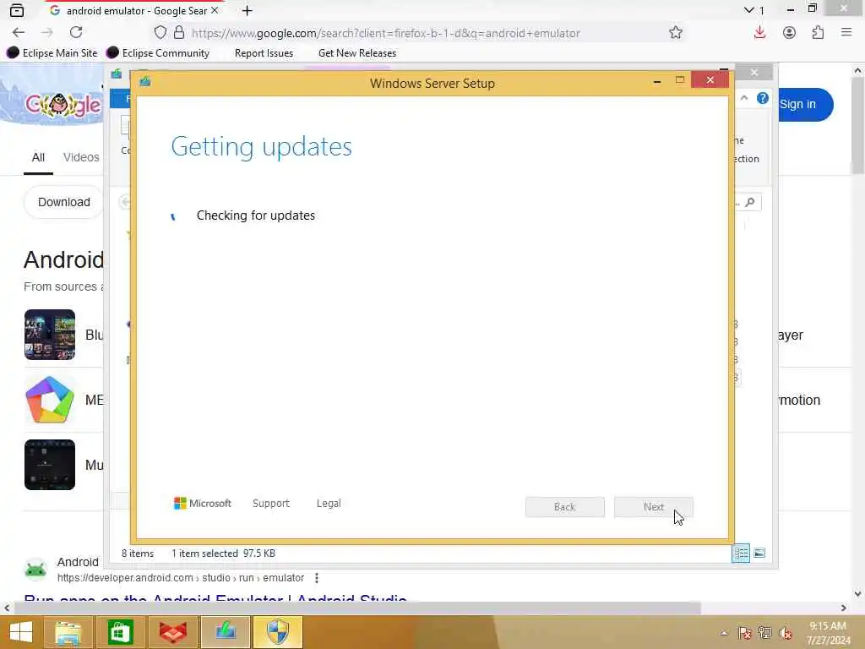This screenshot has width=865, height=649.
Task: Click the green Android robot favicon
Action: click(x=35, y=569)
